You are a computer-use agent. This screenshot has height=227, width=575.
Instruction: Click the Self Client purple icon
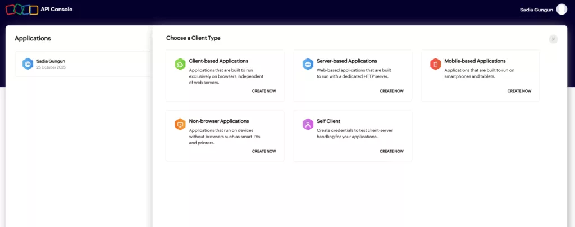point(307,124)
